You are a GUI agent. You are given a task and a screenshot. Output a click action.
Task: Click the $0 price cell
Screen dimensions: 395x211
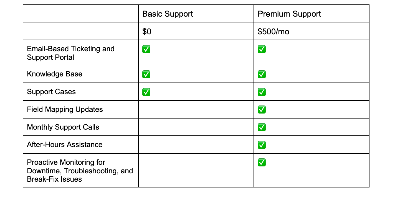pos(147,32)
